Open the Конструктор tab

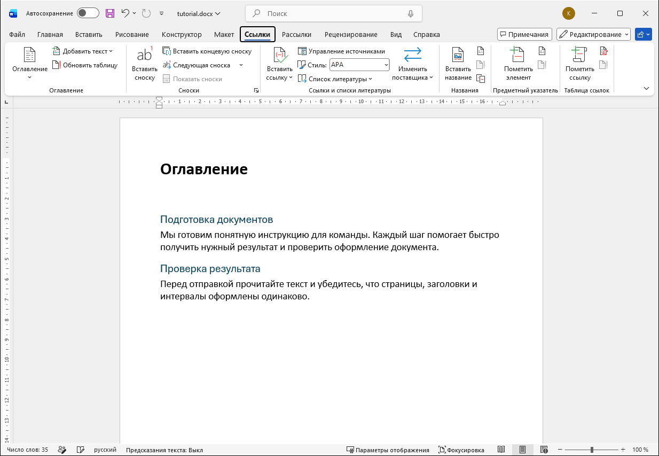[182, 34]
